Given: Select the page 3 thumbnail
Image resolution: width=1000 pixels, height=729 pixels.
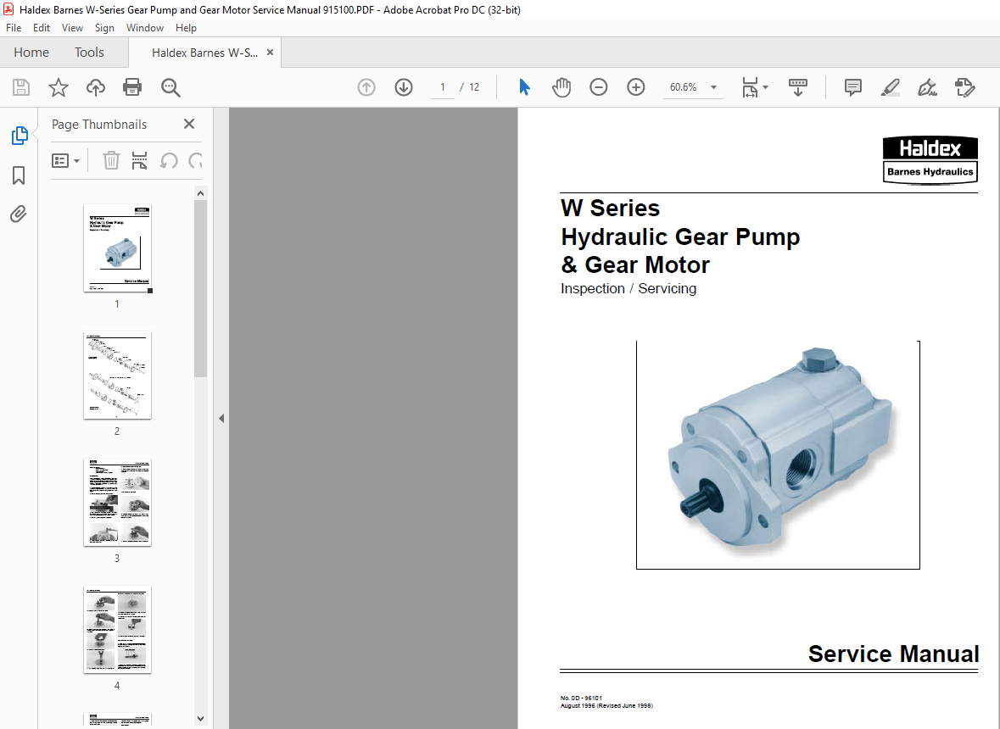Looking at the screenshot, I should coord(117,502).
